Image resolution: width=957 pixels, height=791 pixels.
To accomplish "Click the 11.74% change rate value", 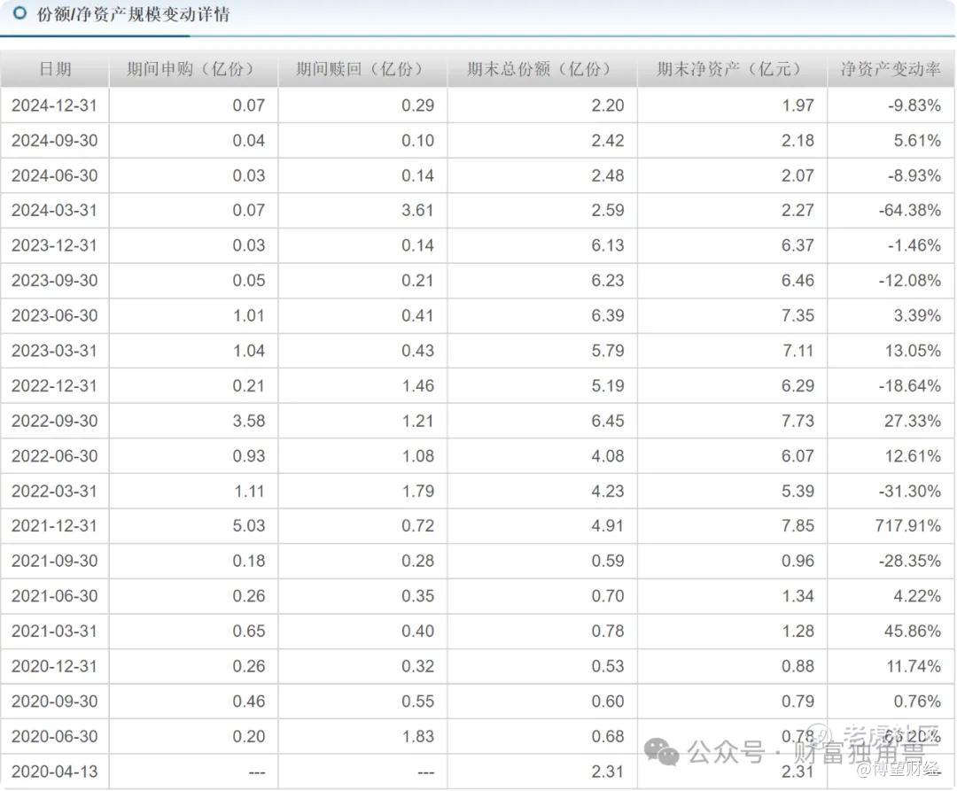I will pos(914,666).
